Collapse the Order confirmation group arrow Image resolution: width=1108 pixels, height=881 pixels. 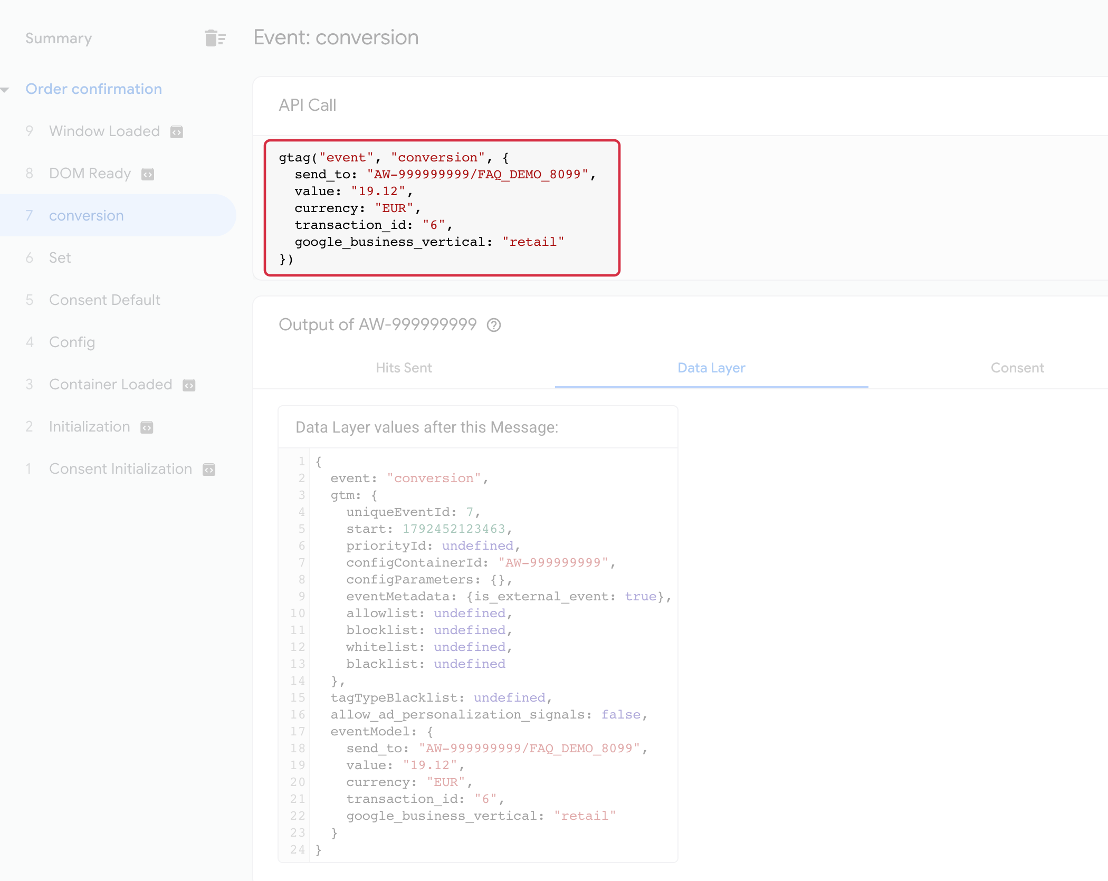(5, 90)
